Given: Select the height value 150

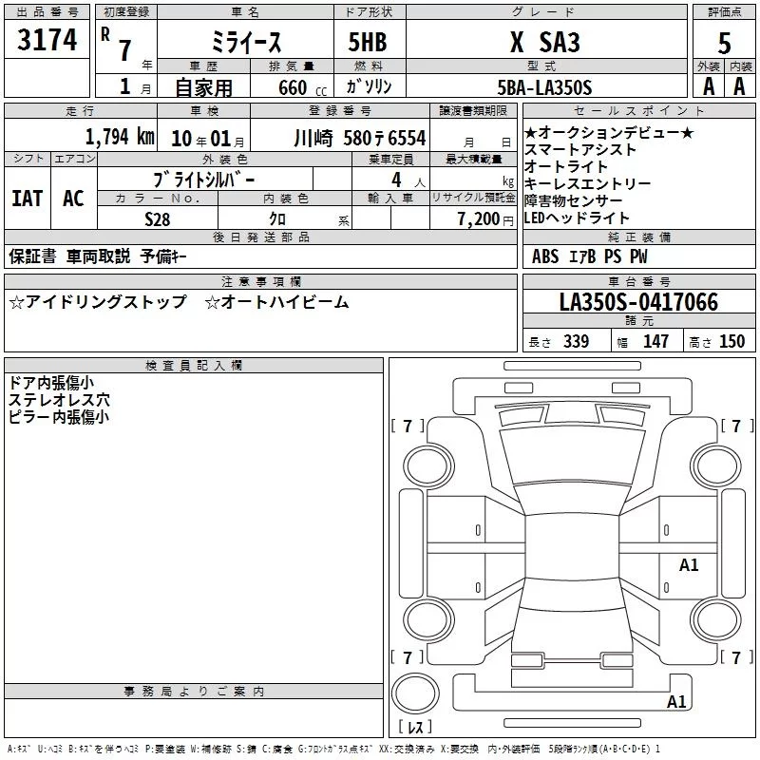Looking at the screenshot, I should tap(731, 342).
